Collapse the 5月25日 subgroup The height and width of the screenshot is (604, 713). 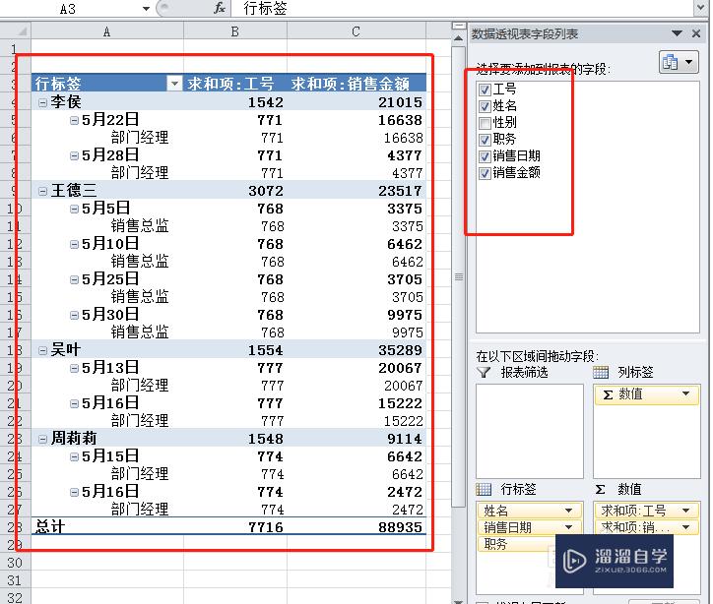pos(74,279)
